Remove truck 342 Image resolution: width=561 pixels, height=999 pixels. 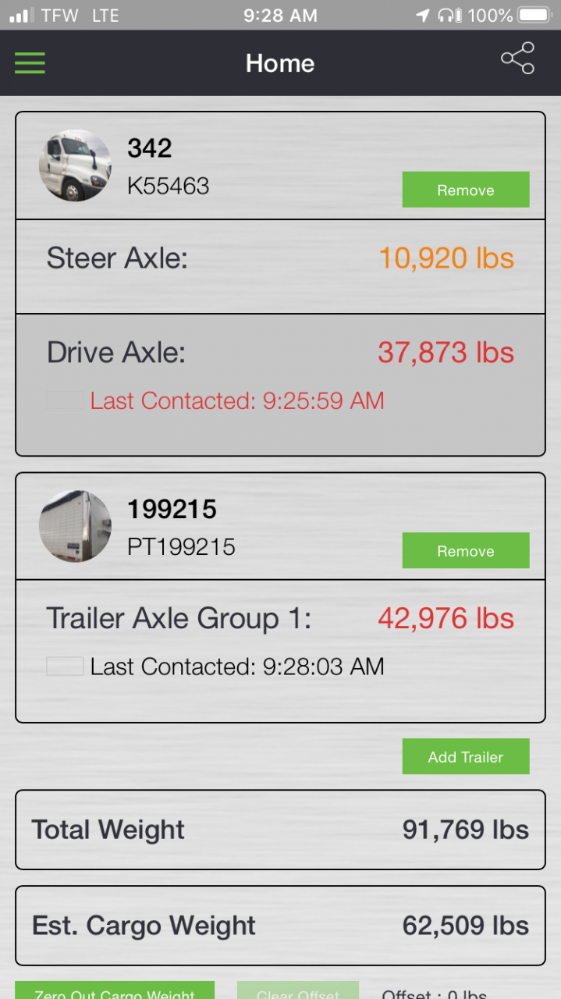(x=466, y=190)
